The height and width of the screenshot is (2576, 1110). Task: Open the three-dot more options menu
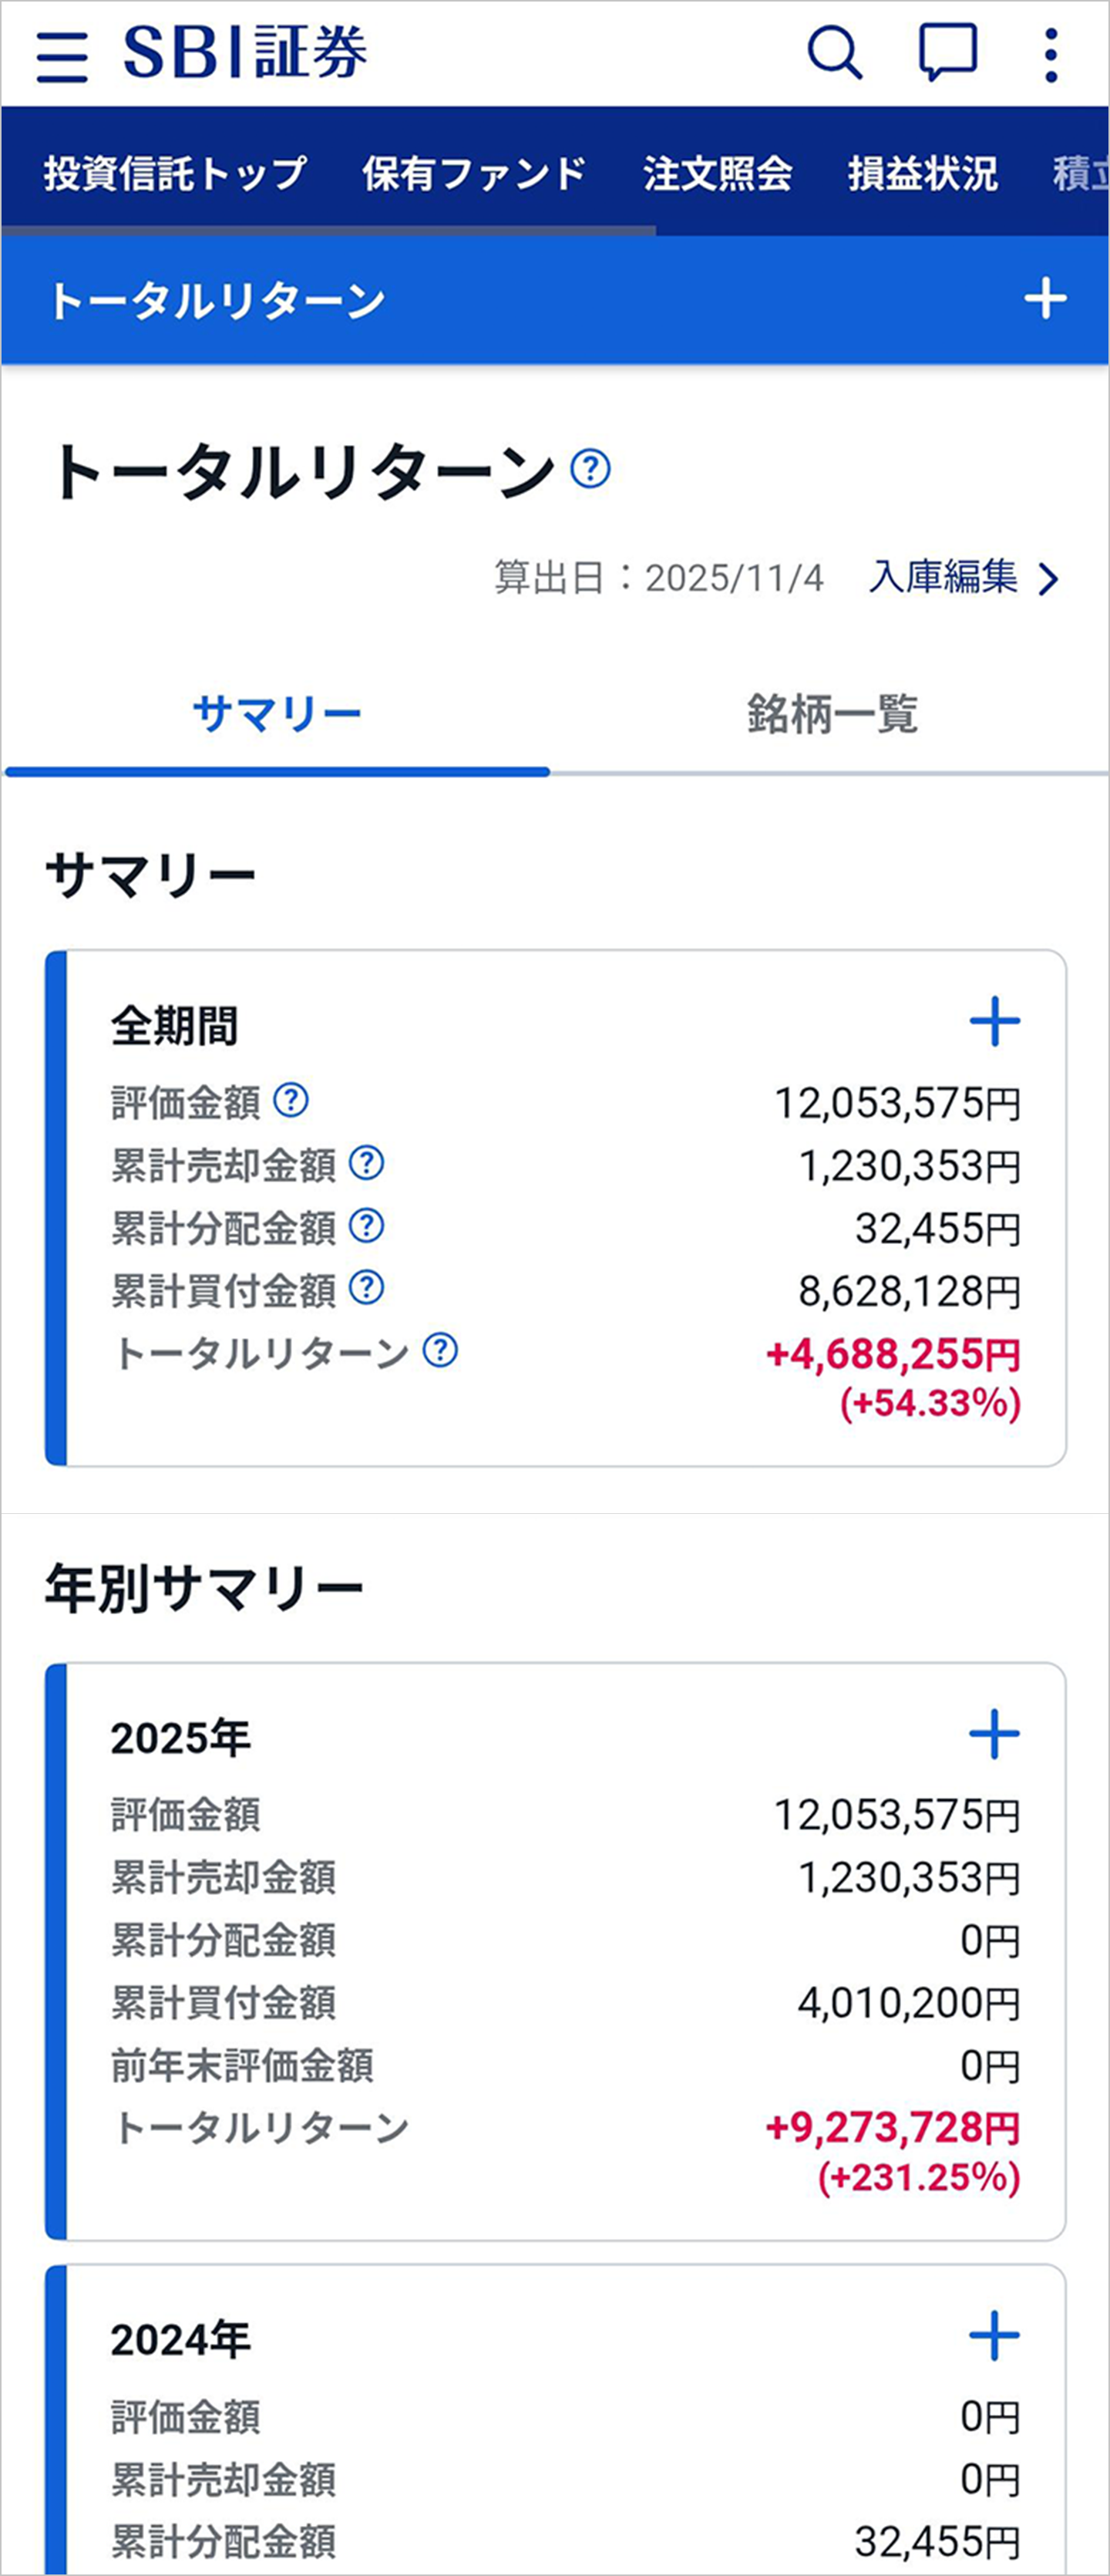[x=1050, y=54]
